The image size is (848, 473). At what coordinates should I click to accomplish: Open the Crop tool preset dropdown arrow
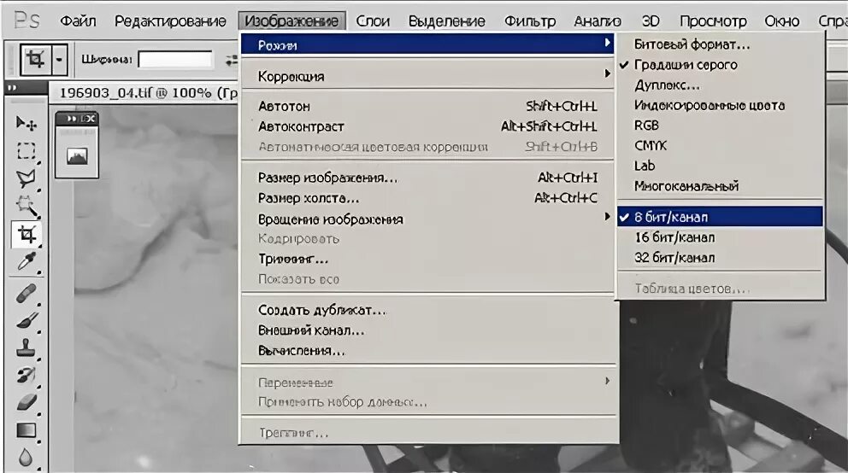click(x=60, y=60)
